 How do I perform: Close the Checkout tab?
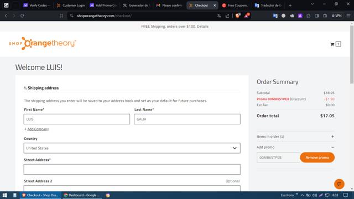pos(215,5)
